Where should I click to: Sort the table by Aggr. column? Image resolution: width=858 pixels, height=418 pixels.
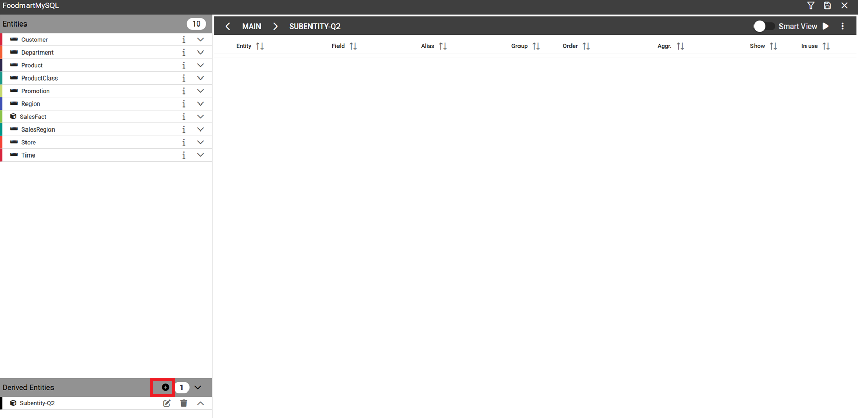click(x=680, y=46)
